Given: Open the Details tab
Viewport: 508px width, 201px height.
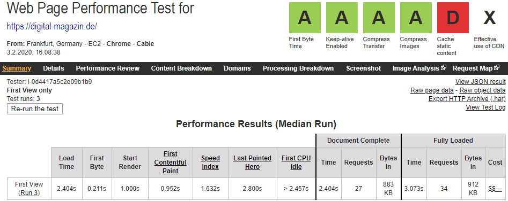Looking at the screenshot, I should point(54,68).
